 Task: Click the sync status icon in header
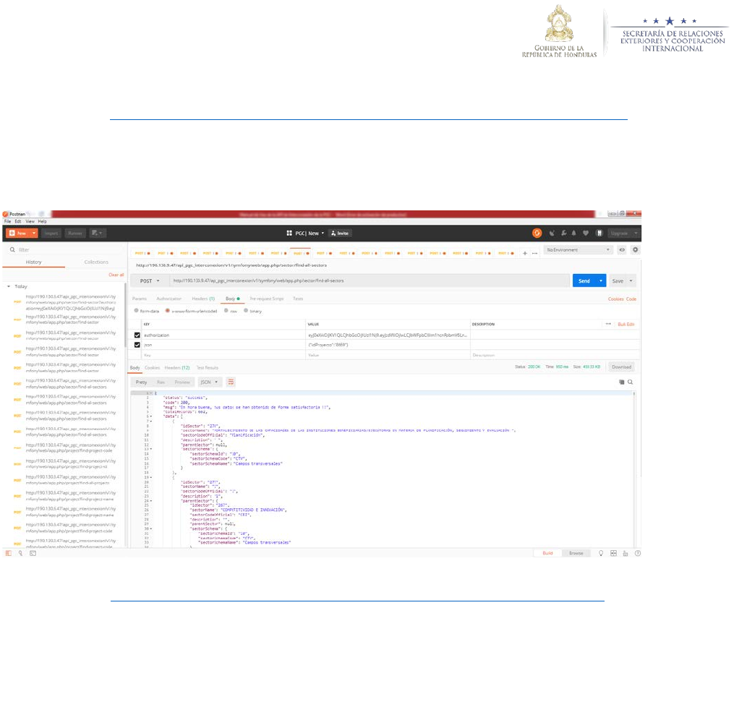537,233
